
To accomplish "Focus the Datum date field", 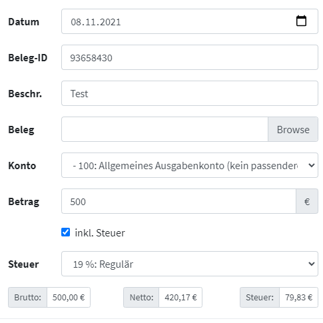I will click(x=190, y=21).
